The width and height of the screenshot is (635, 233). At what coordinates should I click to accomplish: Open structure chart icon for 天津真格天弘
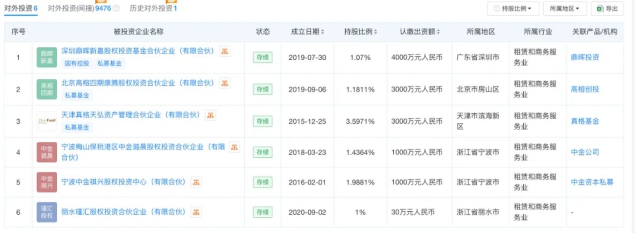click(x=211, y=115)
